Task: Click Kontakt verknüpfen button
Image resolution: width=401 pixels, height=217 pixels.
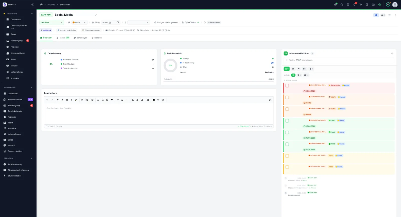Action: coord(66,30)
